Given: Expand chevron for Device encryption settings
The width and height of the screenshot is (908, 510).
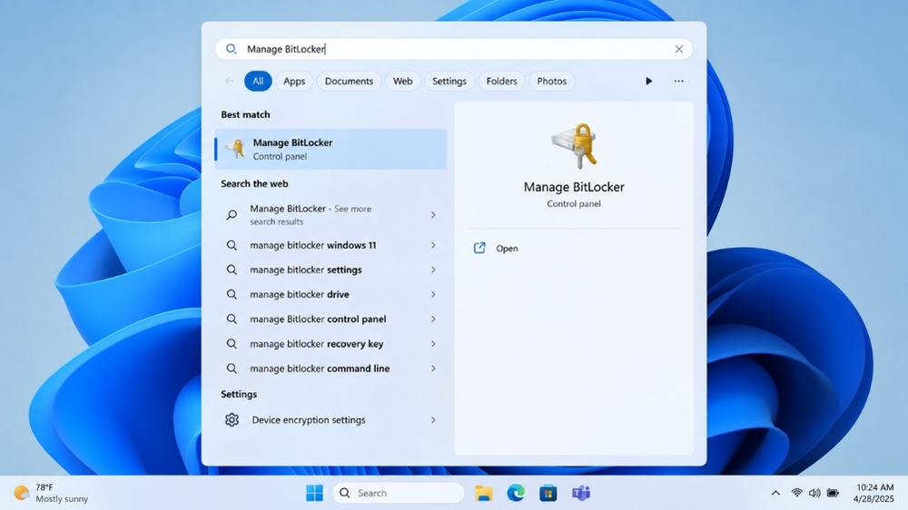Looking at the screenshot, I should tap(433, 419).
